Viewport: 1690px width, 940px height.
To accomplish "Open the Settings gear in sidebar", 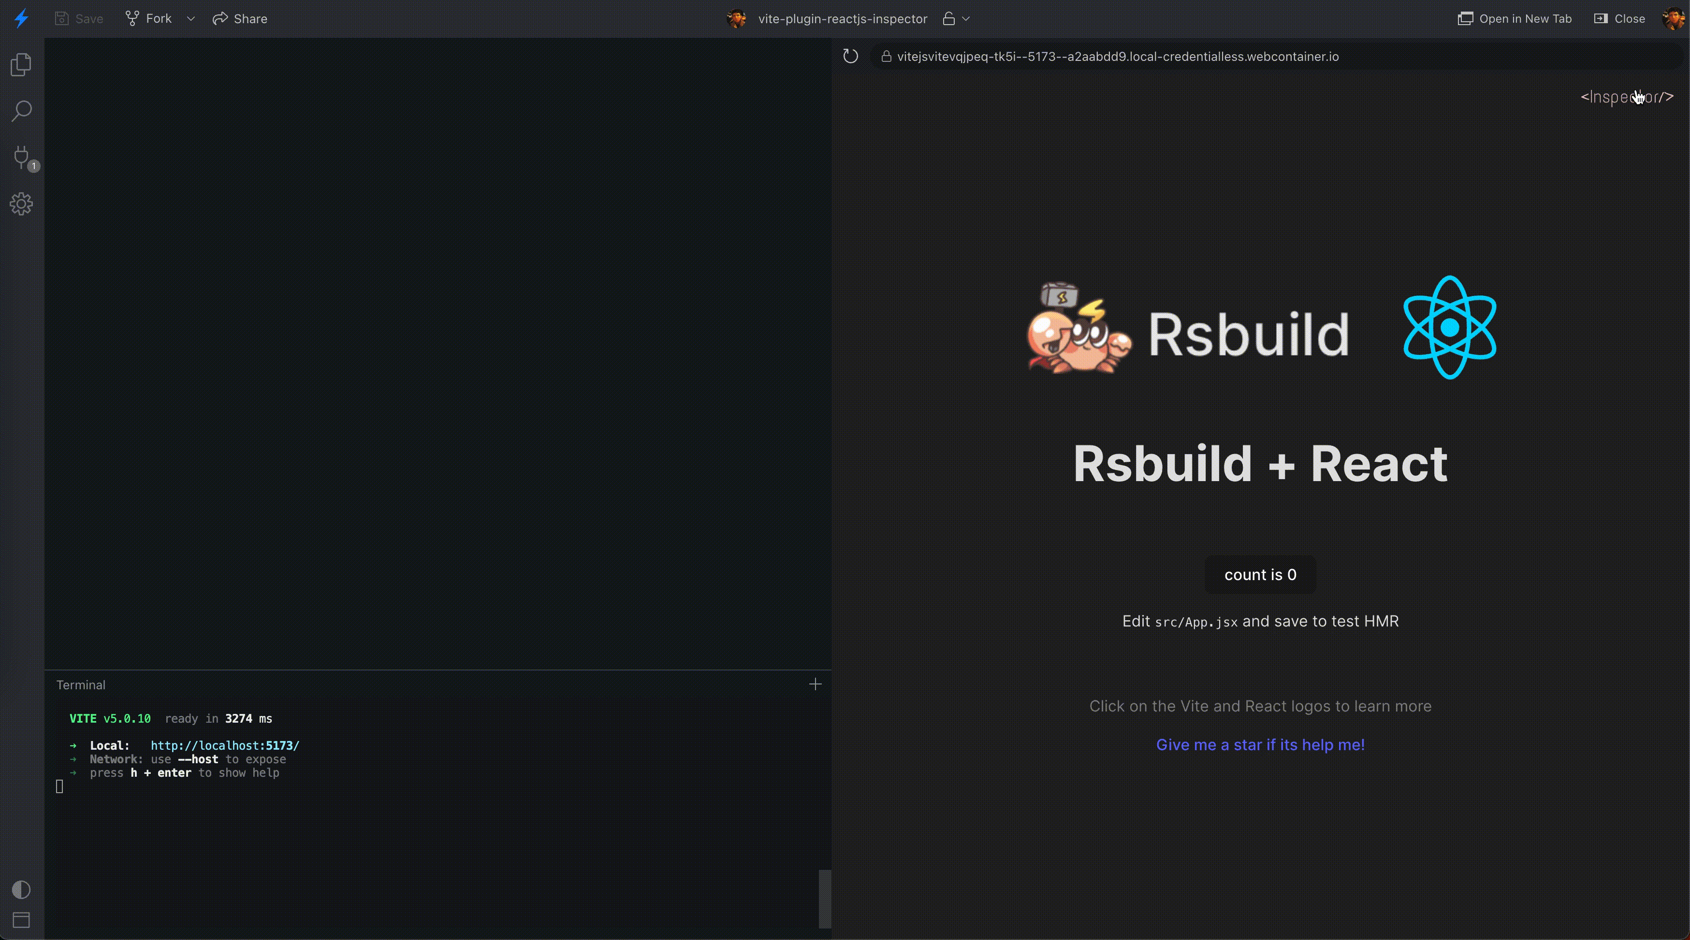I will [21, 204].
